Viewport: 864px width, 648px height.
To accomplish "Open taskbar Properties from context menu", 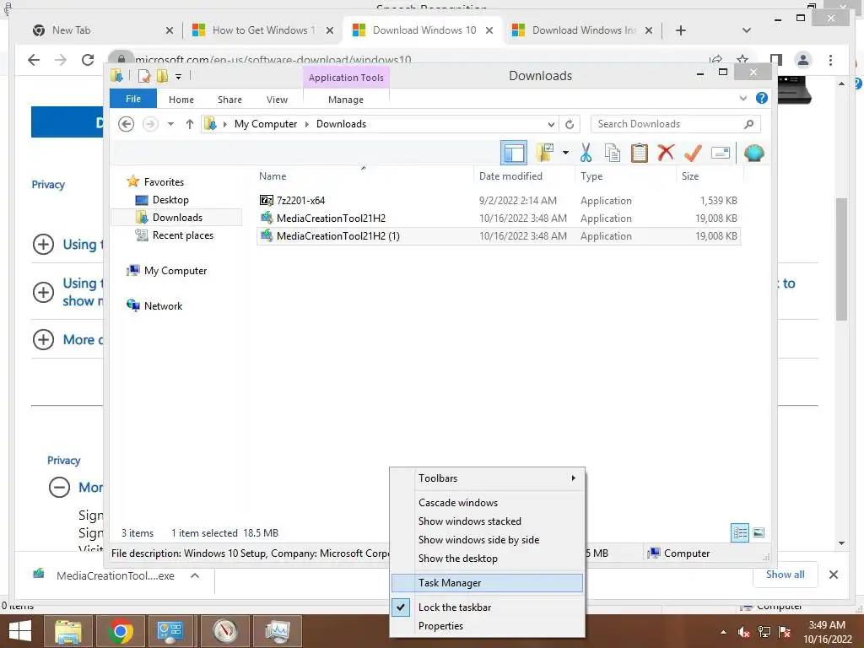I will pyautogui.click(x=487, y=626).
